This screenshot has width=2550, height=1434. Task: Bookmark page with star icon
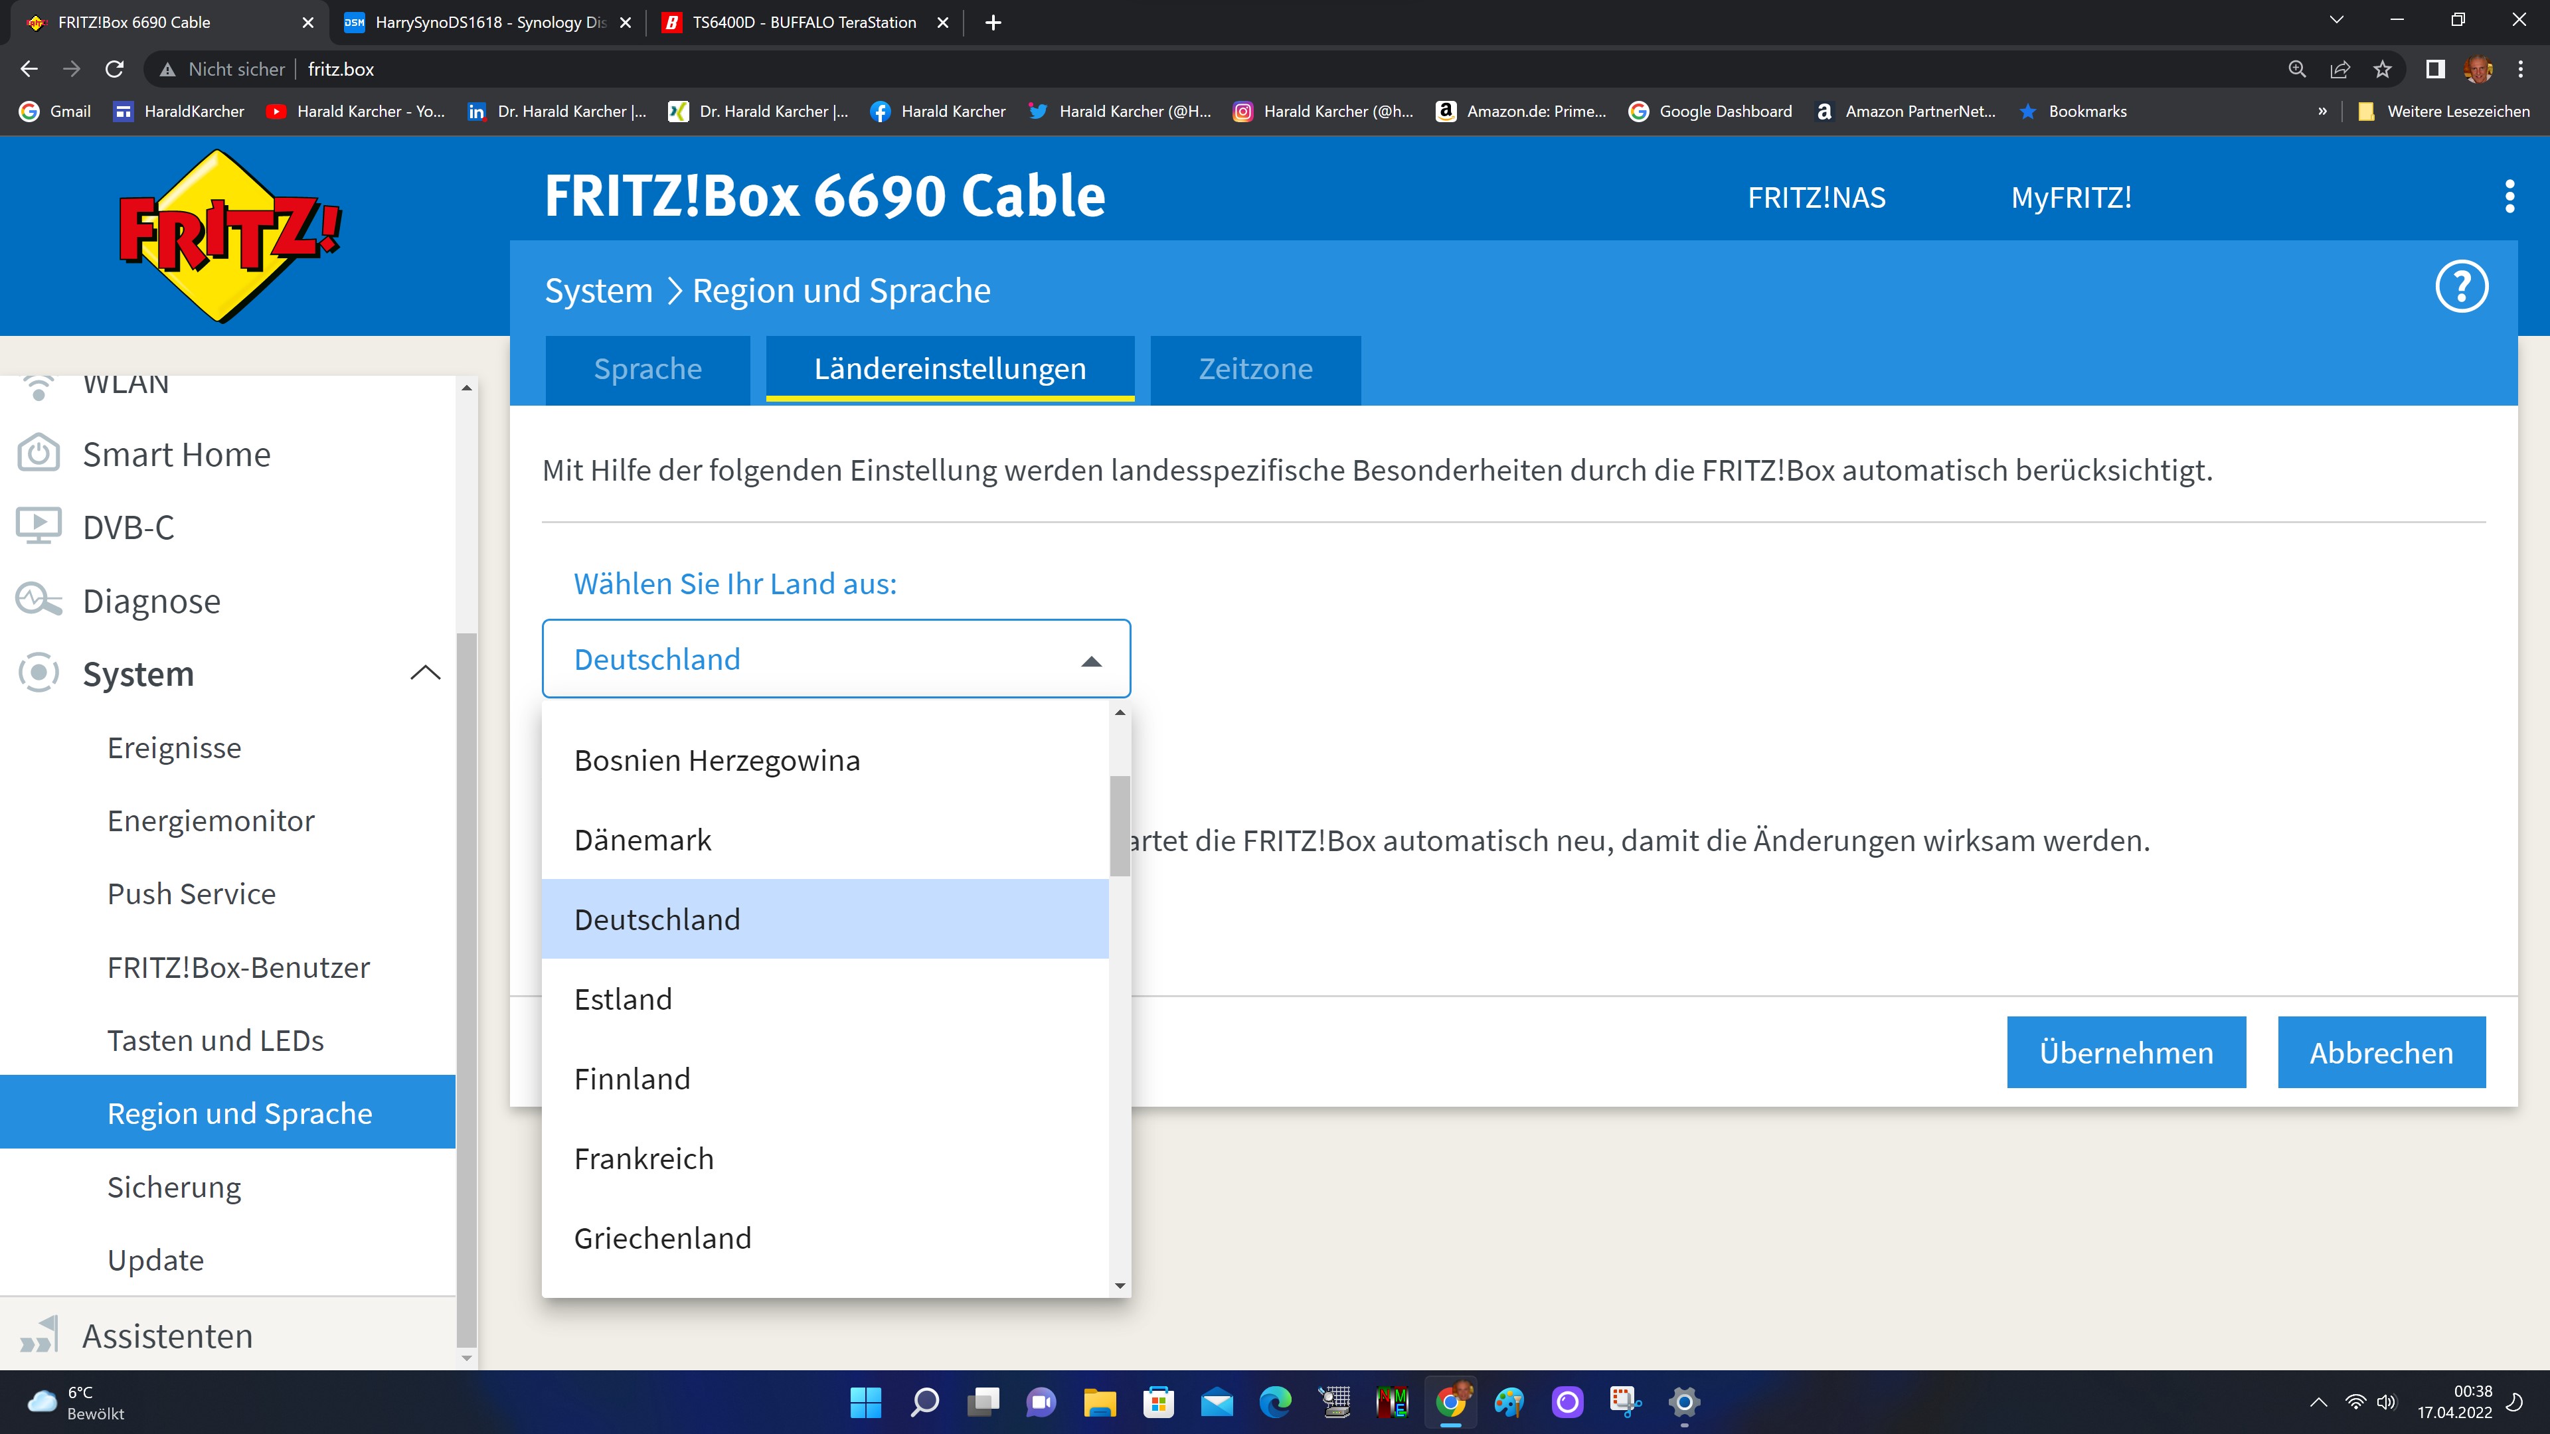tap(2382, 69)
